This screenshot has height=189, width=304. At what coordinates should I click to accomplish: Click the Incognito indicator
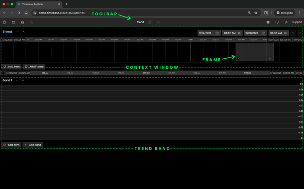(284, 13)
